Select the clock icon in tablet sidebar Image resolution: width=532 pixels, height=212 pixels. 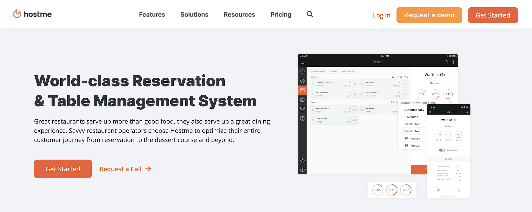(x=302, y=81)
